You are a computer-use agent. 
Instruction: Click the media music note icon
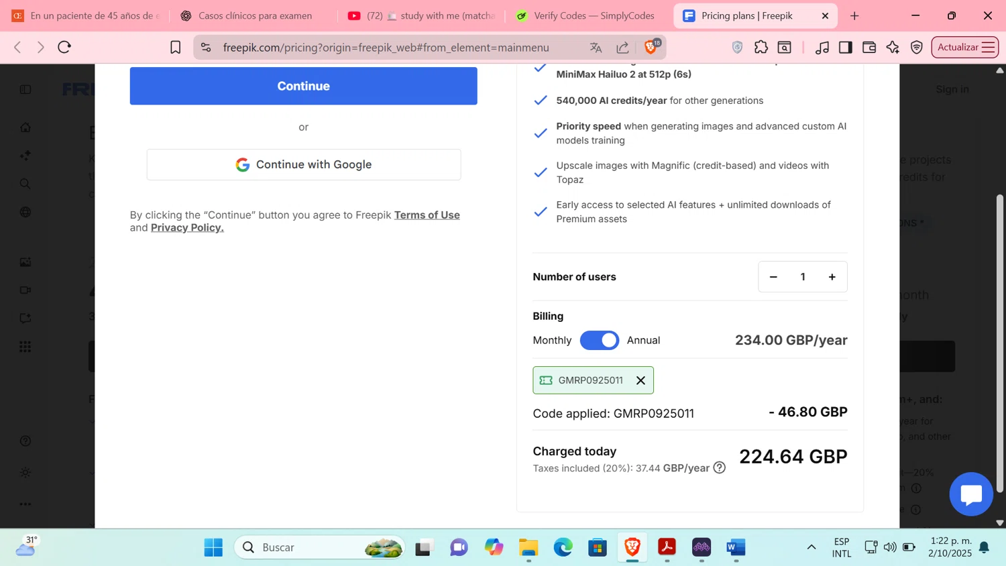pyautogui.click(x=822, y=47)
